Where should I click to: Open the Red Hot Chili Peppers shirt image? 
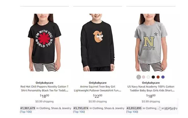click(x=44, y=42)
